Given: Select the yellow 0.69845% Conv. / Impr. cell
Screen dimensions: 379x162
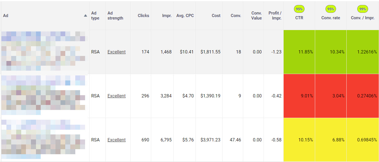Looking at the screenshot, I should pyautogui.click(x=363, y=140).
